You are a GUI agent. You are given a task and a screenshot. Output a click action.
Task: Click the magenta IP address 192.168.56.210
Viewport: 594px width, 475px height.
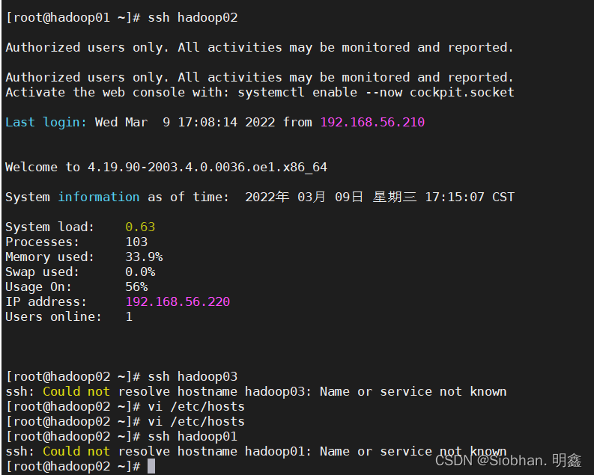pyautogui.click(x=372, y=122)
